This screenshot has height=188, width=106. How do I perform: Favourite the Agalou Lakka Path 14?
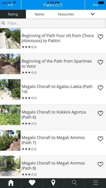tap(100, 88)
